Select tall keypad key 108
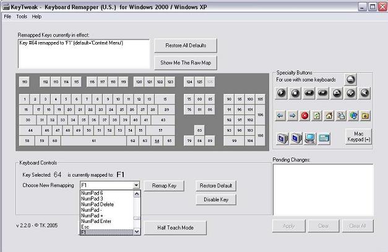The width and height of the screenshot is (388, 252). coord(261,136)
